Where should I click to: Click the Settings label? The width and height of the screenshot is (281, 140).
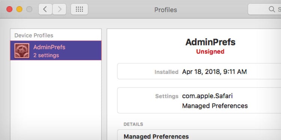point(167,96)
